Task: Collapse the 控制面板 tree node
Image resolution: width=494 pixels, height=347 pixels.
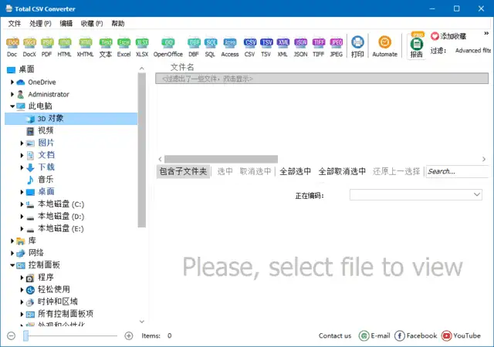Action: 13,264
